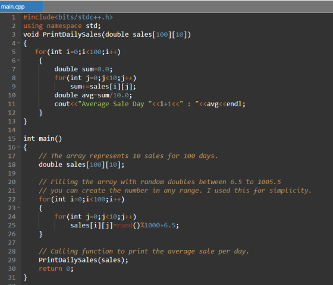Select the main.cpp tab
The image size is (333, 285).
(21, 7)
